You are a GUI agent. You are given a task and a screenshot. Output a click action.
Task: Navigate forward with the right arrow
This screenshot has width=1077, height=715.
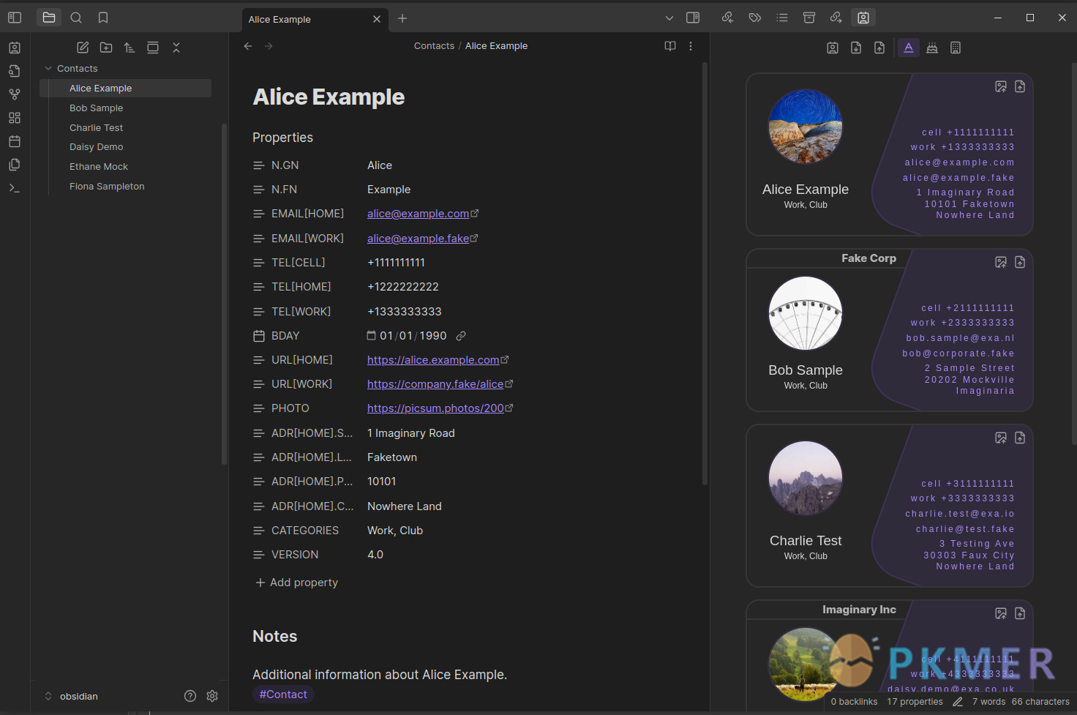pyautogui.click(x=269, y=46)
